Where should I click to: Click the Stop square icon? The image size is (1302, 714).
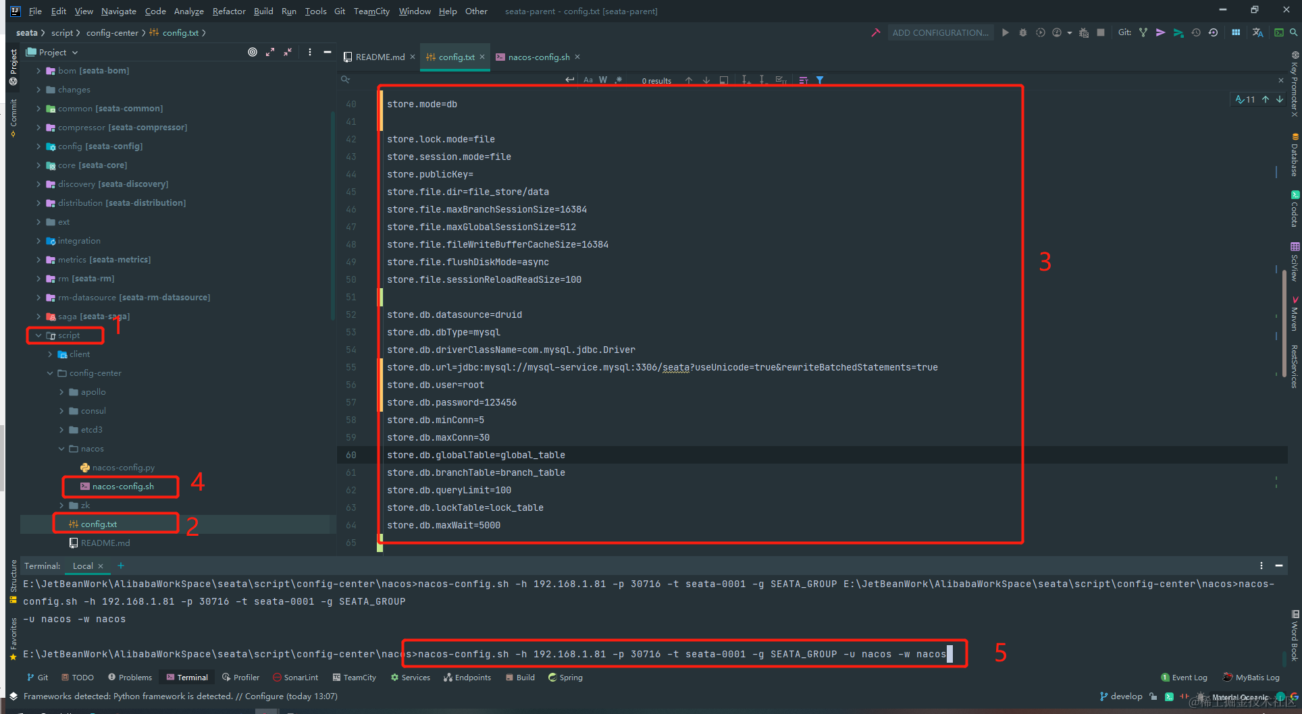(1101, 32)
